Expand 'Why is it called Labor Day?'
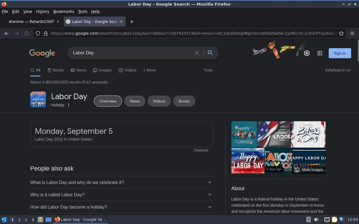359x224 pixels. click(x=121, y=195)
